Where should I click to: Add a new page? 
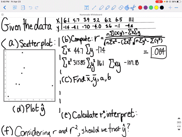[x=23, y=8]
